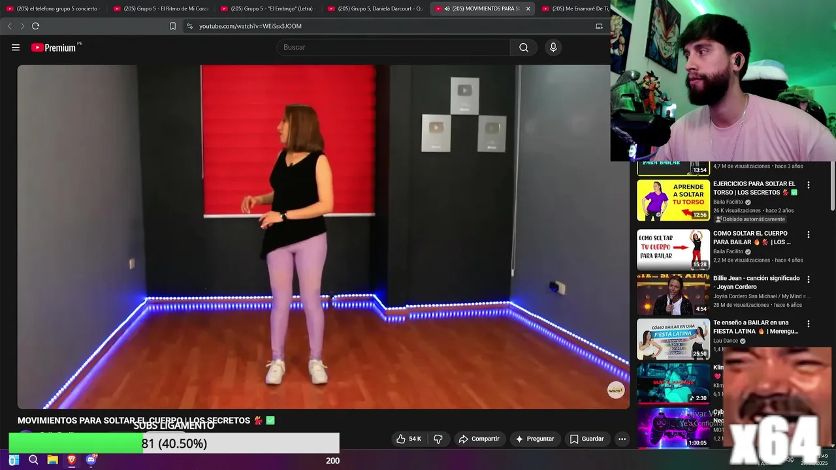Click the youtube.com URL address bar
Image resolution: width=836 pixels, height=470 pixels.
[x=250, y=26]
